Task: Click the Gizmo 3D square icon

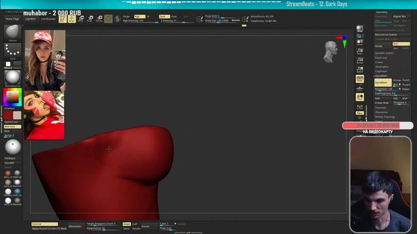Action: [x=108, y=19]
